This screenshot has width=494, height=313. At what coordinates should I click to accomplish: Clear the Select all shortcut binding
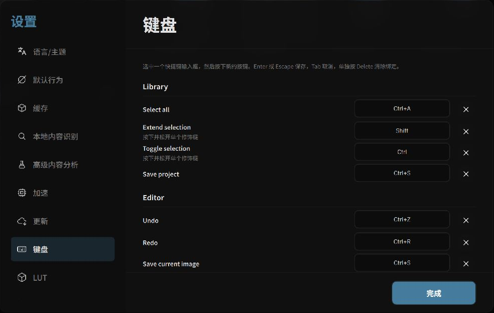pos(466,109)
